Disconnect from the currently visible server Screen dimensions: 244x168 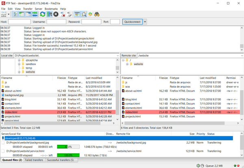point(63,14)
